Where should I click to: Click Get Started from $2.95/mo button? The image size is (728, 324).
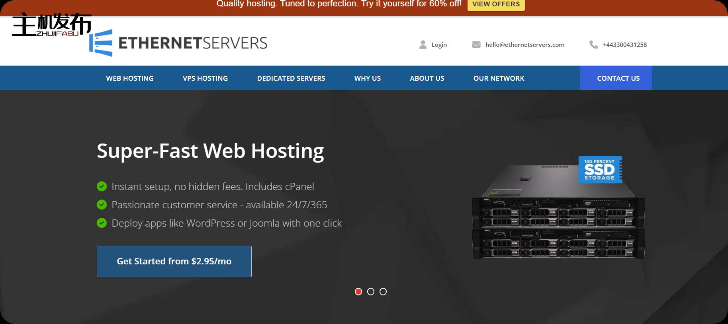point(174,261)
